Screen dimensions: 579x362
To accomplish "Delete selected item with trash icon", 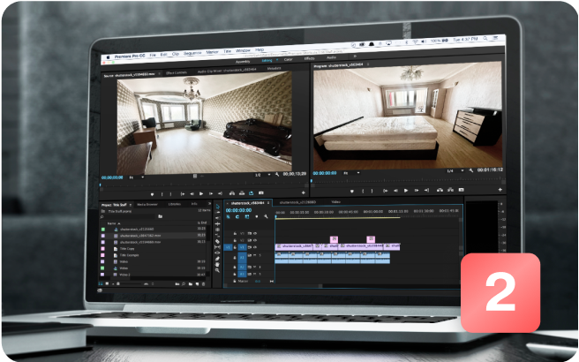I will 203,283.
